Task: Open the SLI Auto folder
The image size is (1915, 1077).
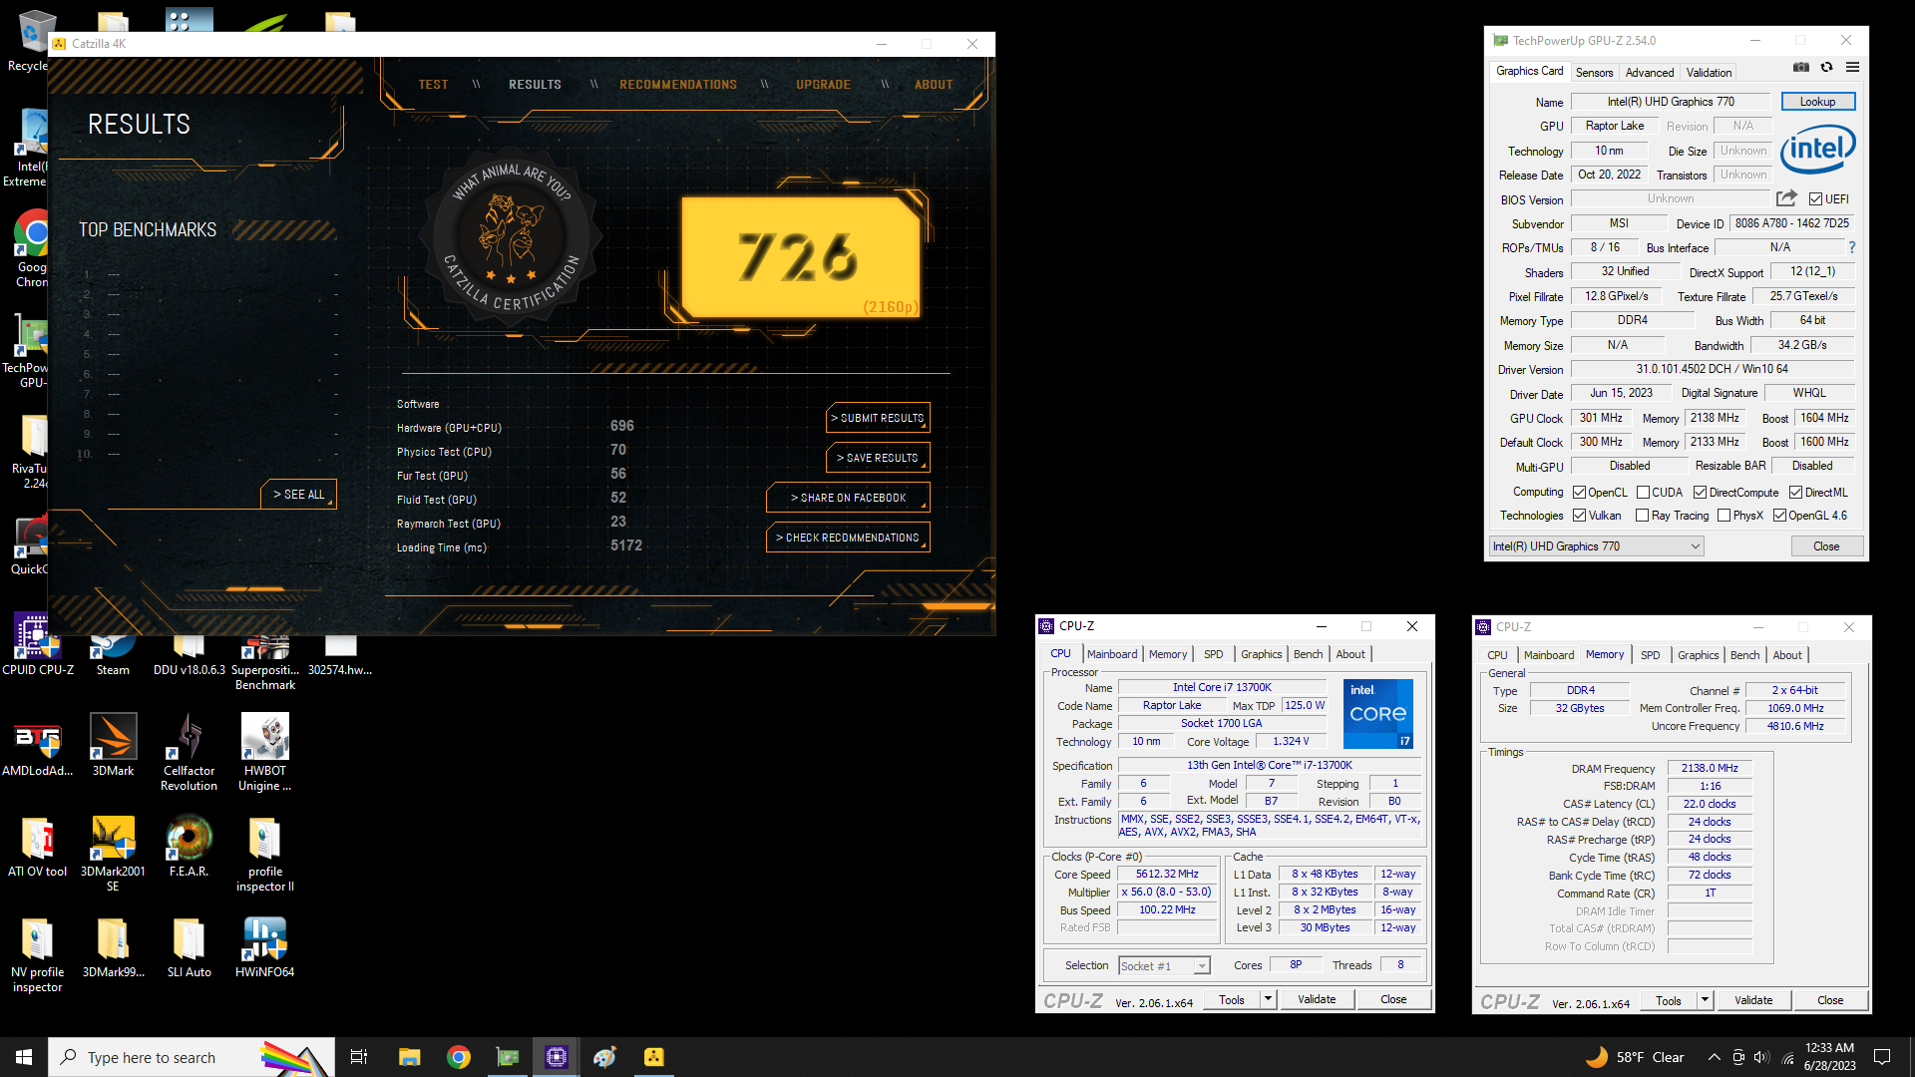Action: [x=190, y=947]
